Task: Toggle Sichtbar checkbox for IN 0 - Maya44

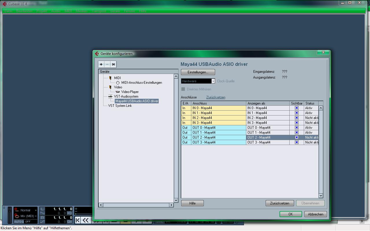Action: 297,108
